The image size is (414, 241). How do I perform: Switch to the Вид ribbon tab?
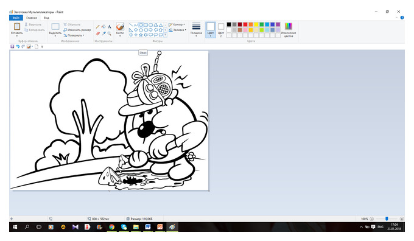pyautogui.click(x=46, y=18)
